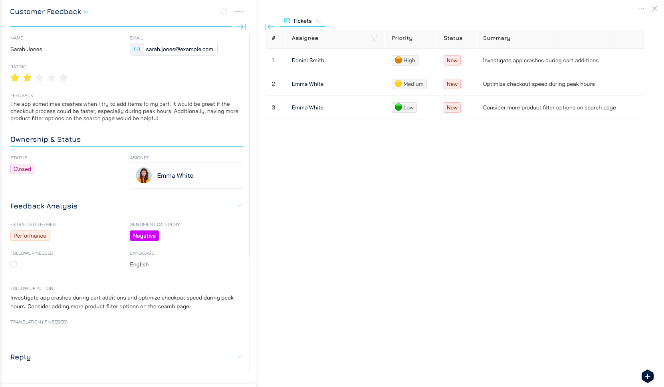The height and width of the screenshot is (387, 664).
Task: Click the email field sarah.jones@example.com
Action: coord(179,49)
